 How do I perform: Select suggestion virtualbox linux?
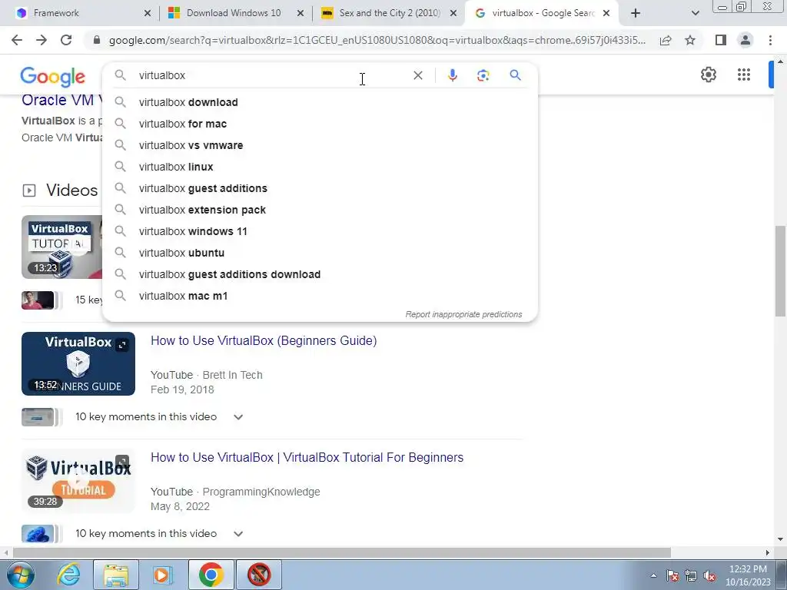(x=320, y=167)
